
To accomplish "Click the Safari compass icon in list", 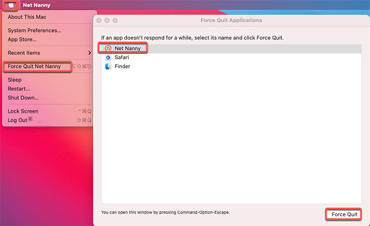I will click(x=108, y=57).
